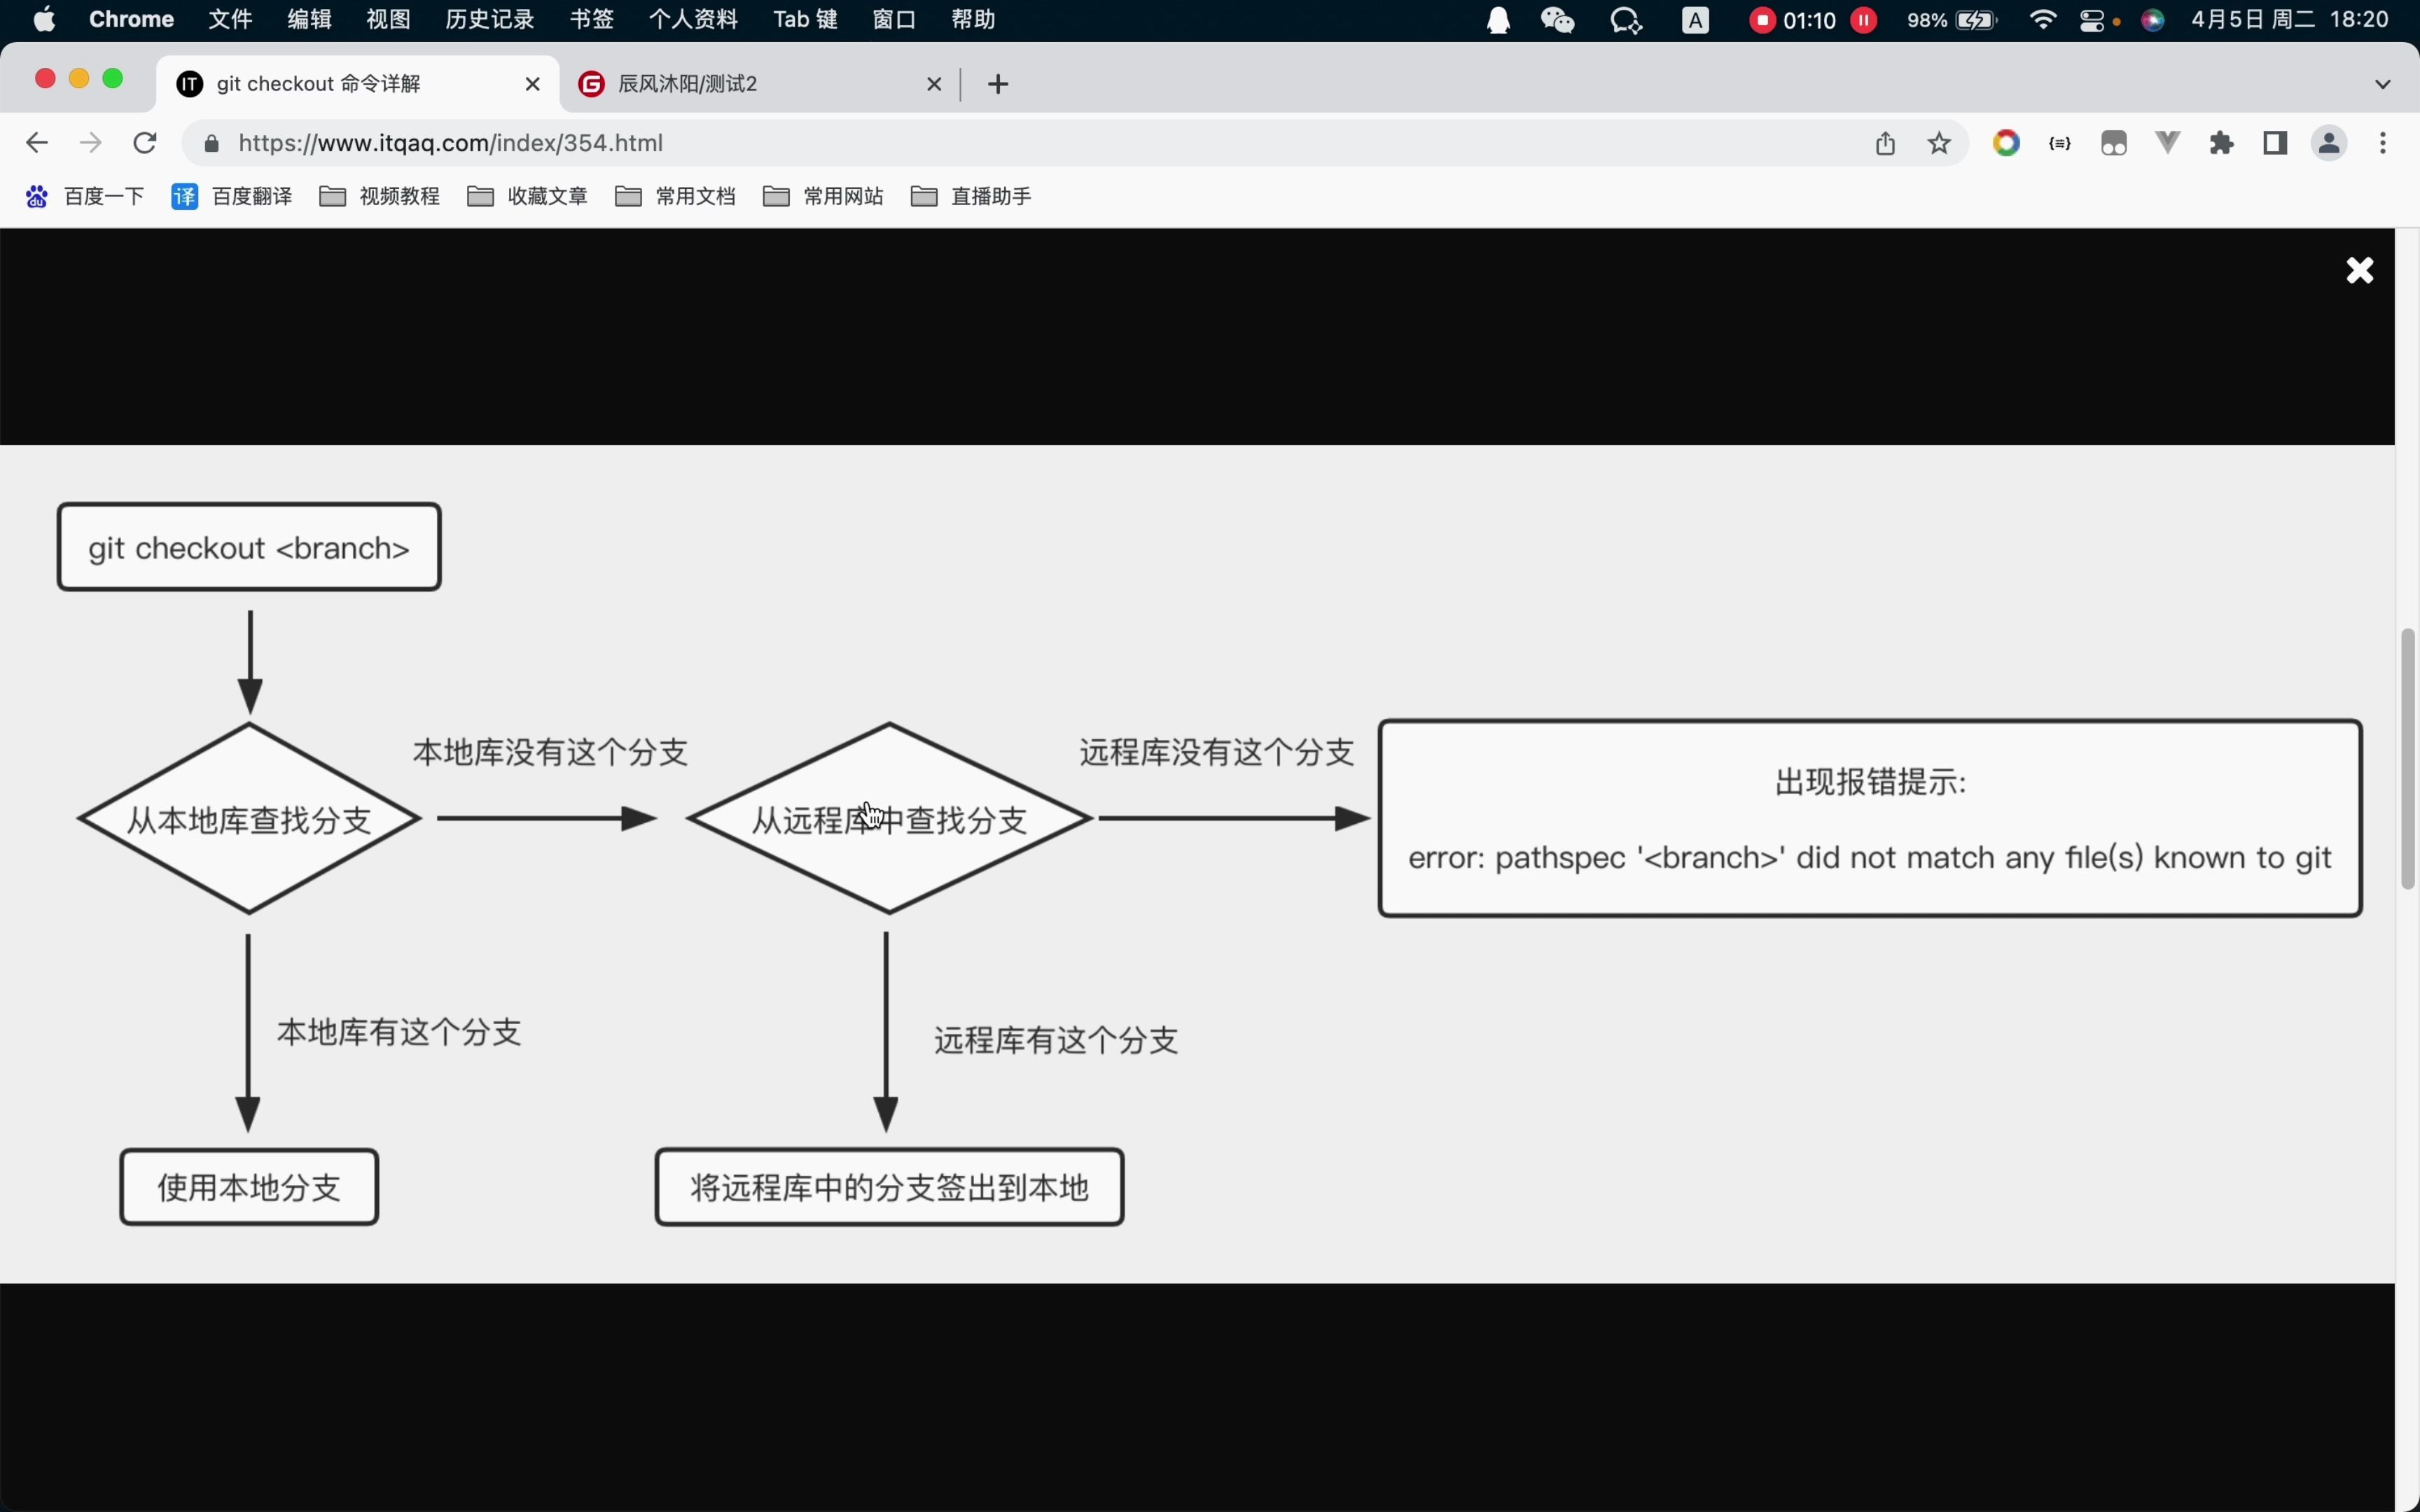Click the lock icon in the address bar

(211, 144)
